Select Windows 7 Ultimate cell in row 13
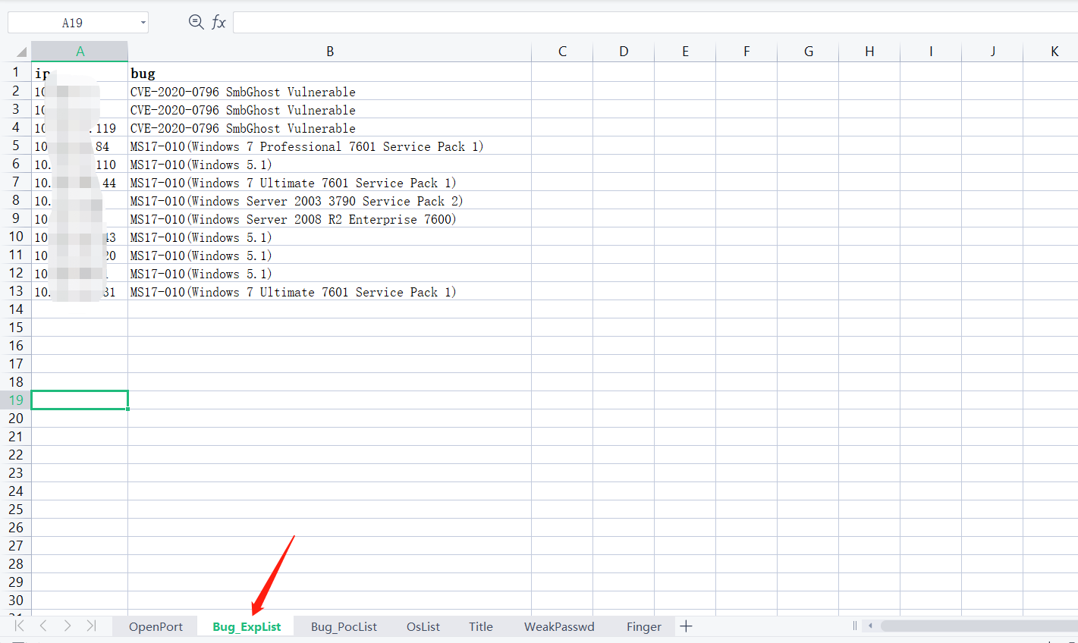Viewport: 1078px width, 643px height. pyautogui.click(x=330, y=292)
